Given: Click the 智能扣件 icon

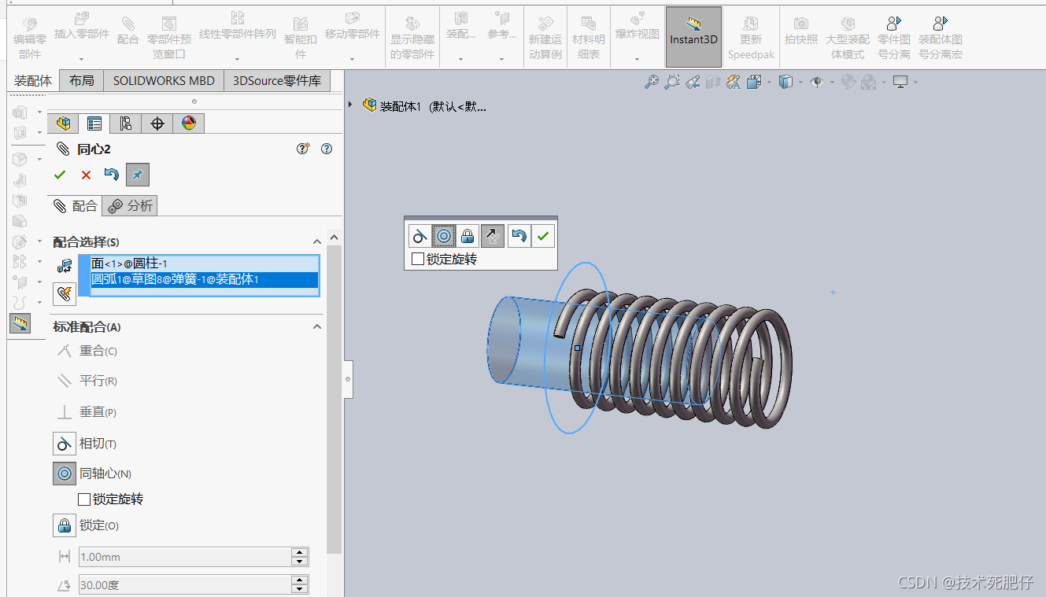Looking at the screenshot, I should [300, 38].
